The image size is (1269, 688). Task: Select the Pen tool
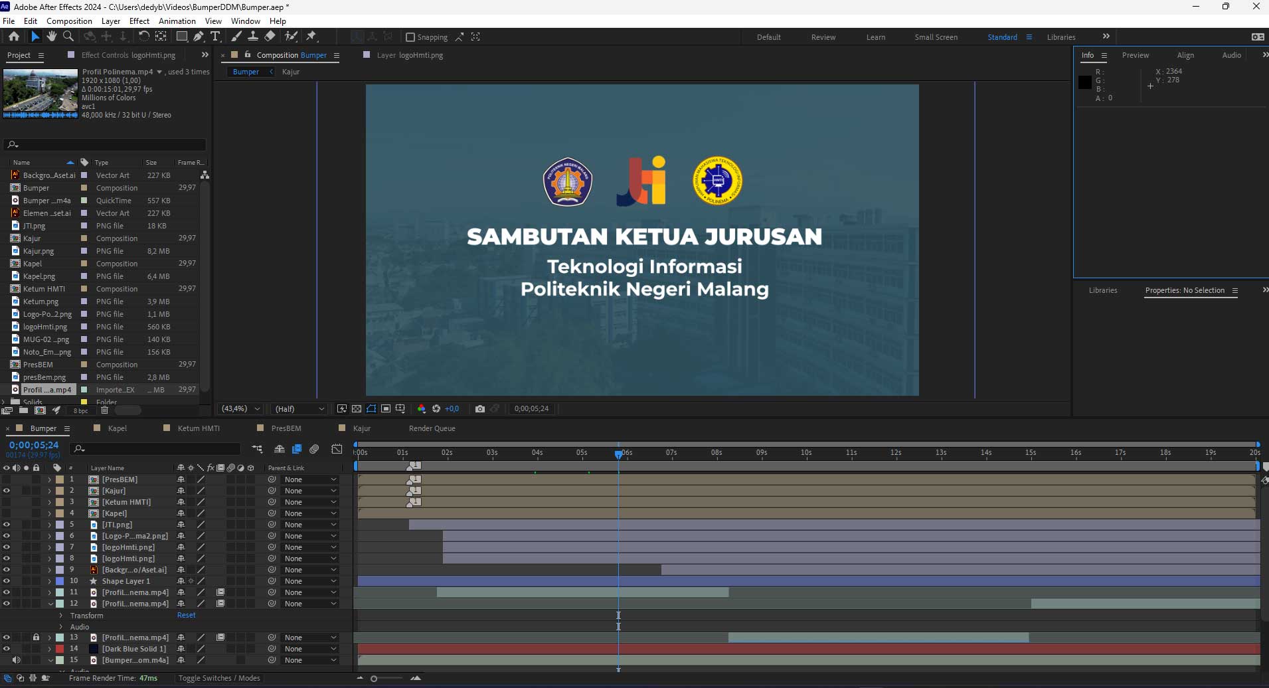pos(199,37)
